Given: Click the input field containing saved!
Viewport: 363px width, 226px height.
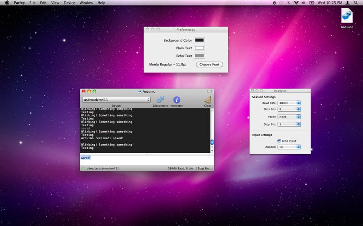Looking at the screenshot, I should click(x=147, y=160).
